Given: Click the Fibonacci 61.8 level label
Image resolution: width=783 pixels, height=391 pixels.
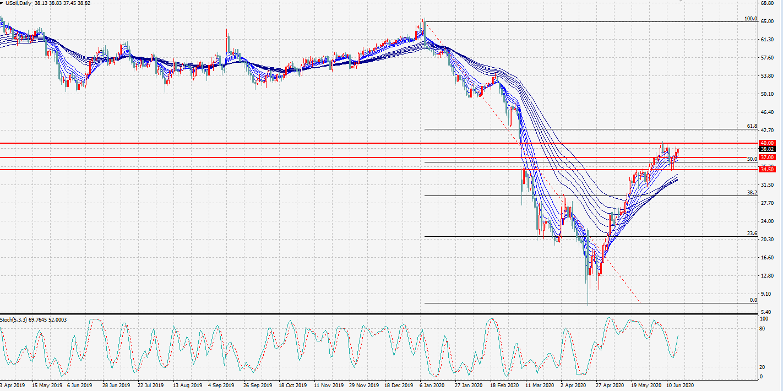Looking at the screenshot, I should click(752, 126).
